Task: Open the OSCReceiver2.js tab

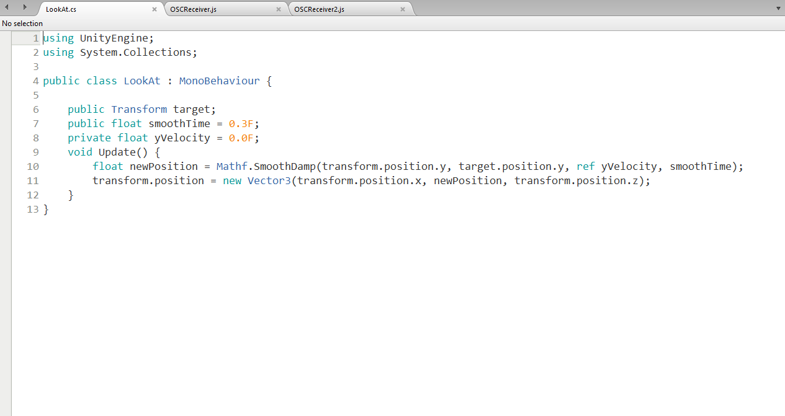Action: coord(319,9)
